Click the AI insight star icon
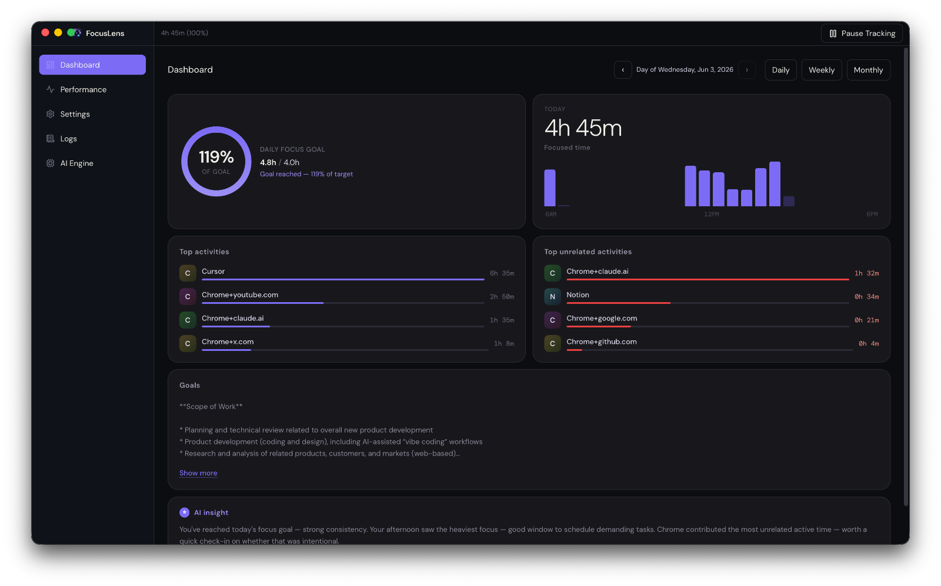Screen dimensions: 941x586 (184, 513)
